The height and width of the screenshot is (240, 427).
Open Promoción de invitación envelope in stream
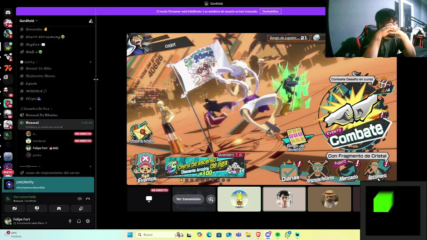[x=141, y=133]
